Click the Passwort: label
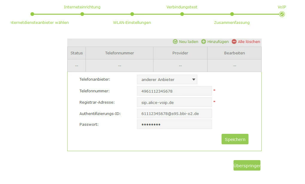305x184 pixels. 89,125
